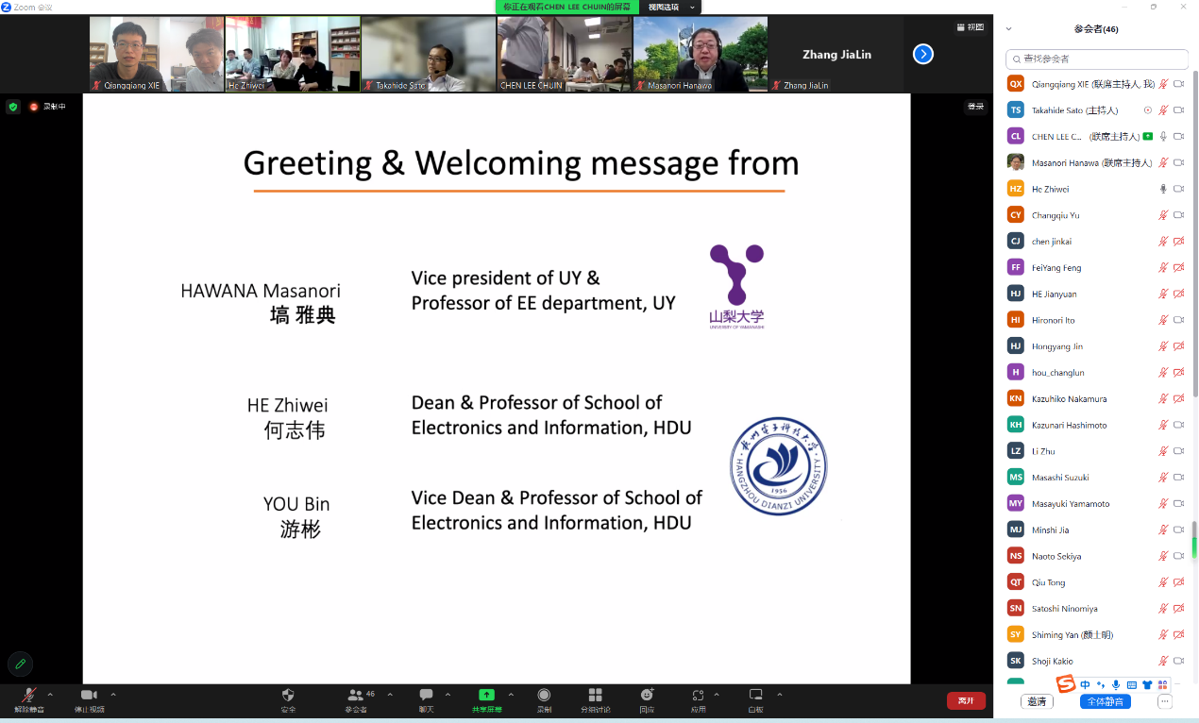Screen dimensions: 1199x723
Task: Select participant Kazuhiko Nakamura in list
Action: point(1097,398)
